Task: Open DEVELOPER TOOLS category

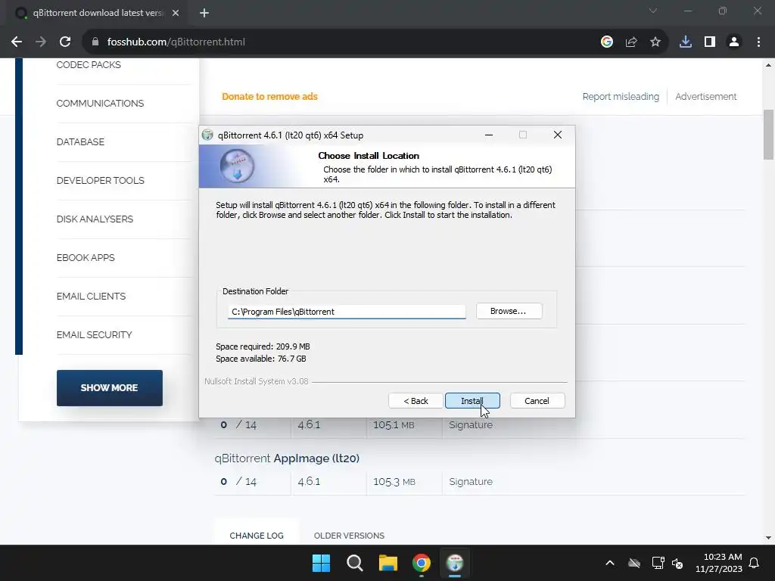Action: [x=101, y=180]
